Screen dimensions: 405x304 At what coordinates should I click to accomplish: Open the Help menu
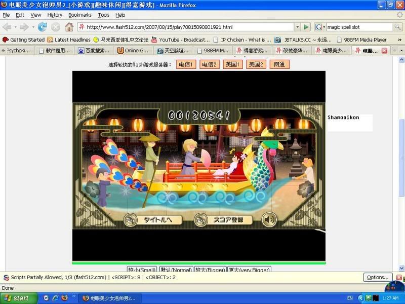coord(120,15)
